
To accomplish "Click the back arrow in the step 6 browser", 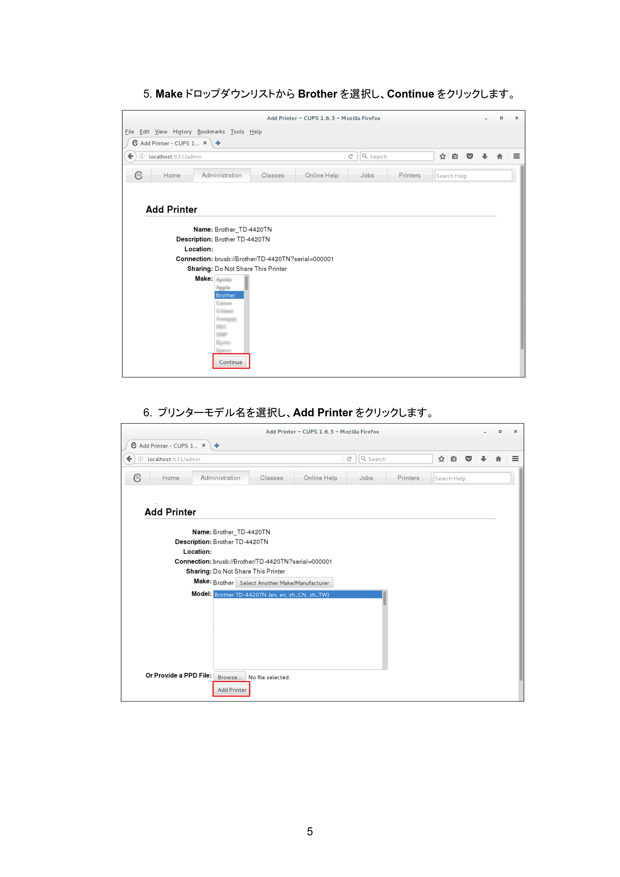I will 129,459.
